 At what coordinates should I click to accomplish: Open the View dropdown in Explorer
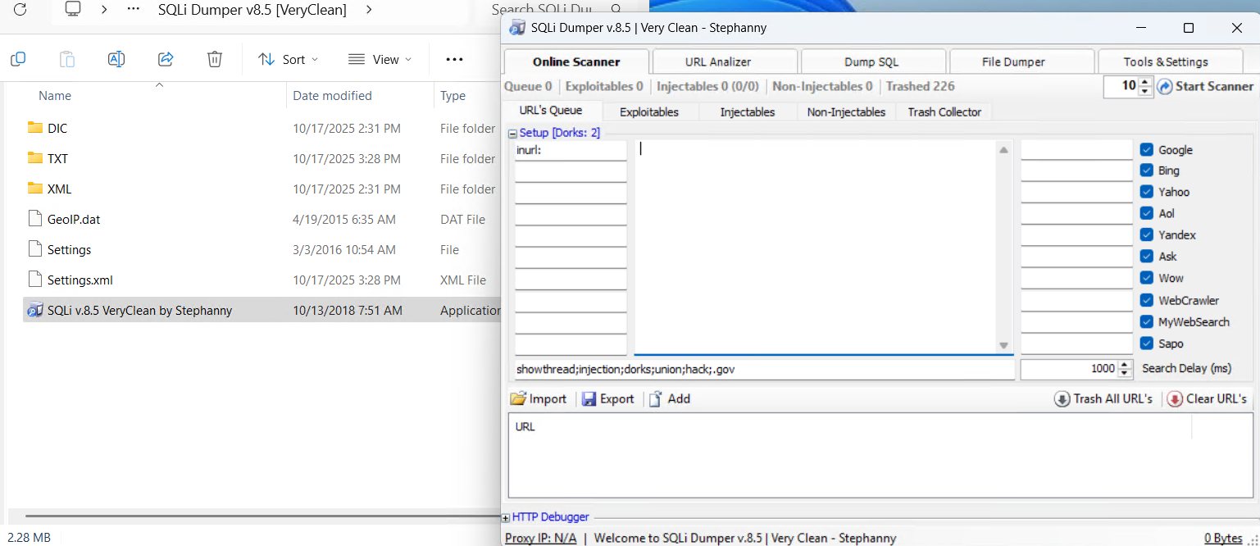click(x=379, y=59)
